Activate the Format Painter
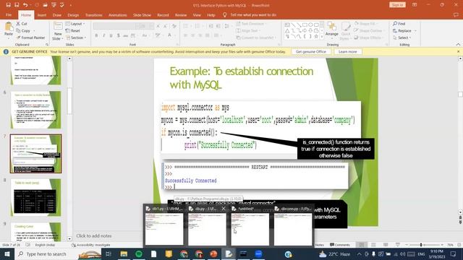Image resolution: width=463 pixels, height=260 pixels. click(30, 38)
